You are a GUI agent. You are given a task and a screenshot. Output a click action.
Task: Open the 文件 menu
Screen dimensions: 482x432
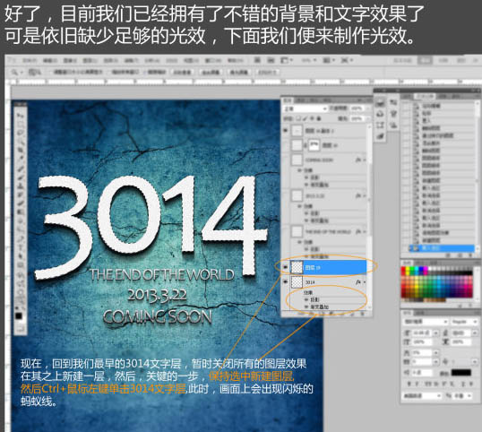click(x=30, y=61)
